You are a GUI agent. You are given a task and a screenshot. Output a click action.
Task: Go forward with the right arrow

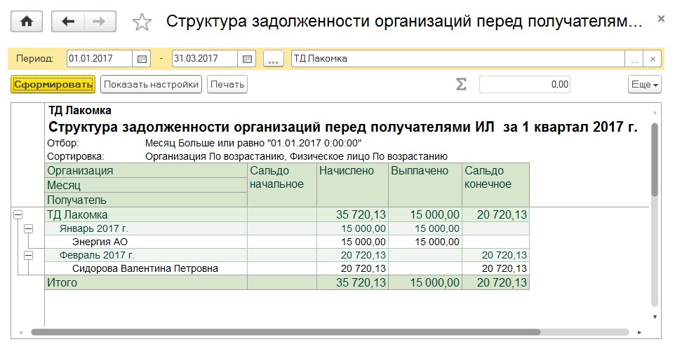click(100, 22)
